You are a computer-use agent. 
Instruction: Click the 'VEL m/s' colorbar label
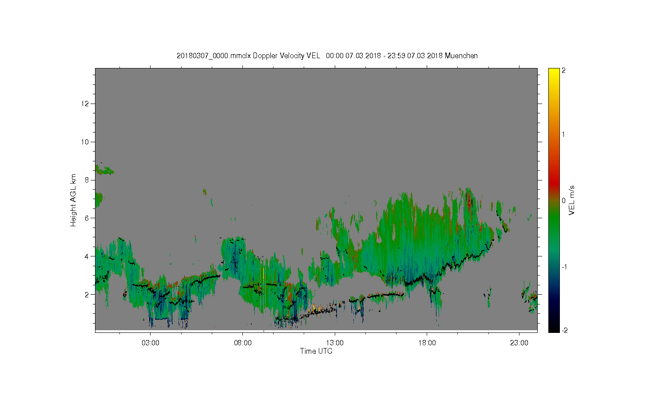pos(572,200)
